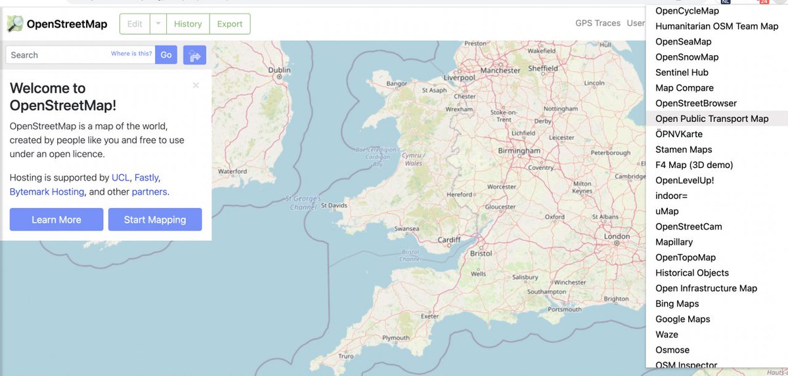Select OpenSeaMap from the menu
The height and width of the screenshot is (376, 788).
(x=717, y=42)
